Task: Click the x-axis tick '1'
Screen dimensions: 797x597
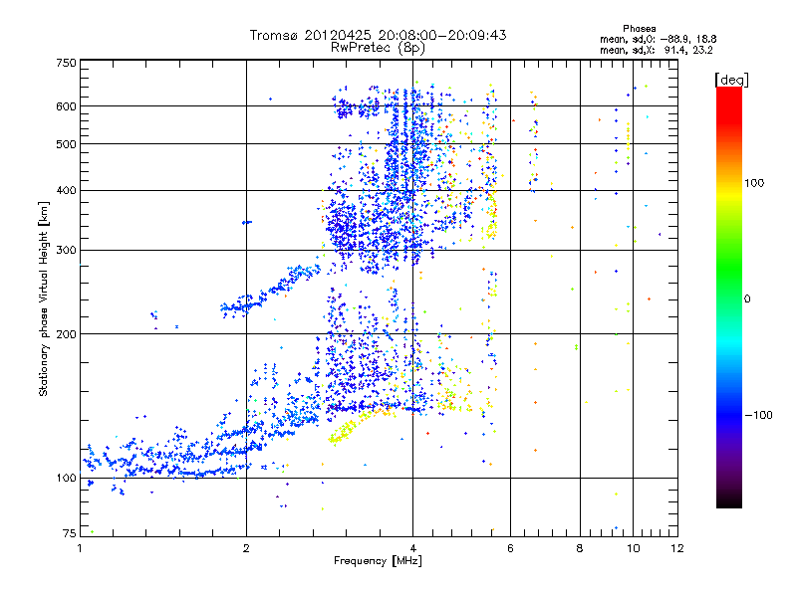Action: pos(80,548)
